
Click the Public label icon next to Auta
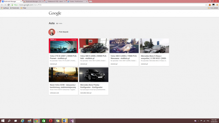coord(57,24)
